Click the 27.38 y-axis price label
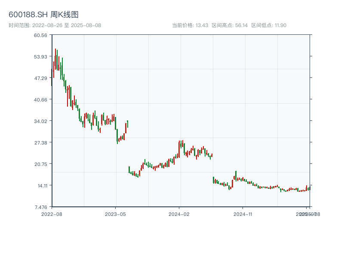The image size is (344, 258). point(40,143)
